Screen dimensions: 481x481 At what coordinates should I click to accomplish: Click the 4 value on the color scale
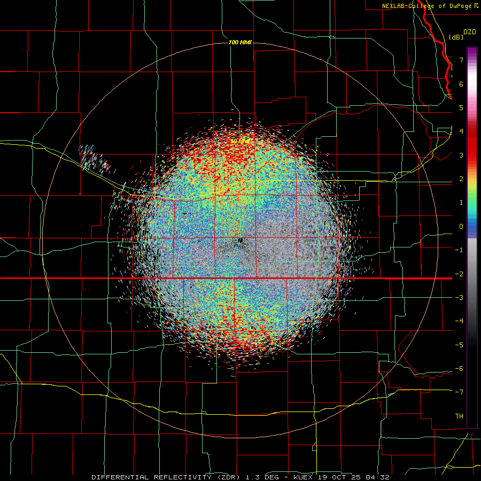(x=461, y=131)
